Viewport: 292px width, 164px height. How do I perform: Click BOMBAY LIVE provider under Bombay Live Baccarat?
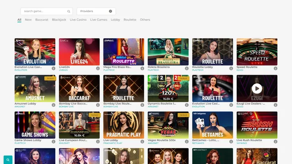(x=66, y=107)
